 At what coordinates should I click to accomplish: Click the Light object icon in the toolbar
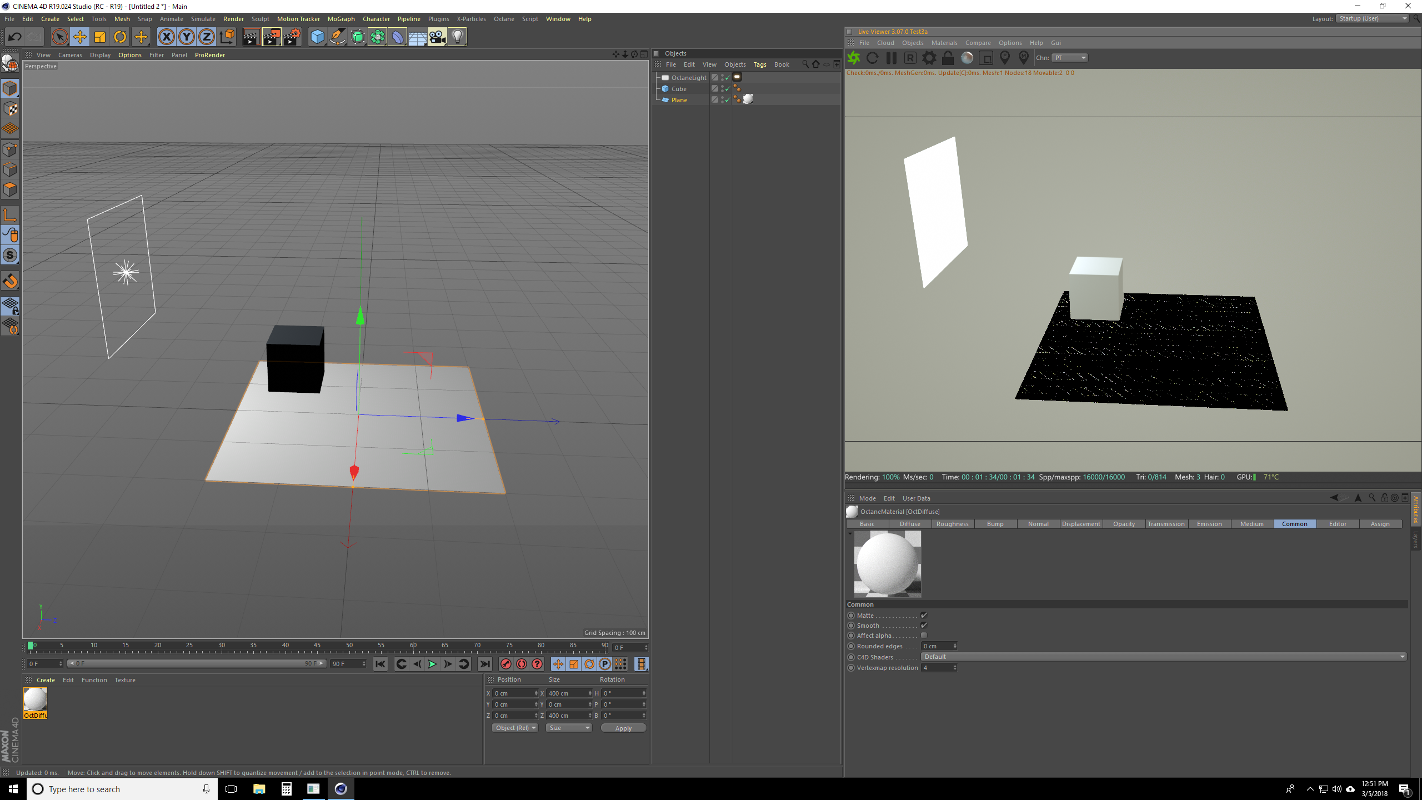point(457,37)
